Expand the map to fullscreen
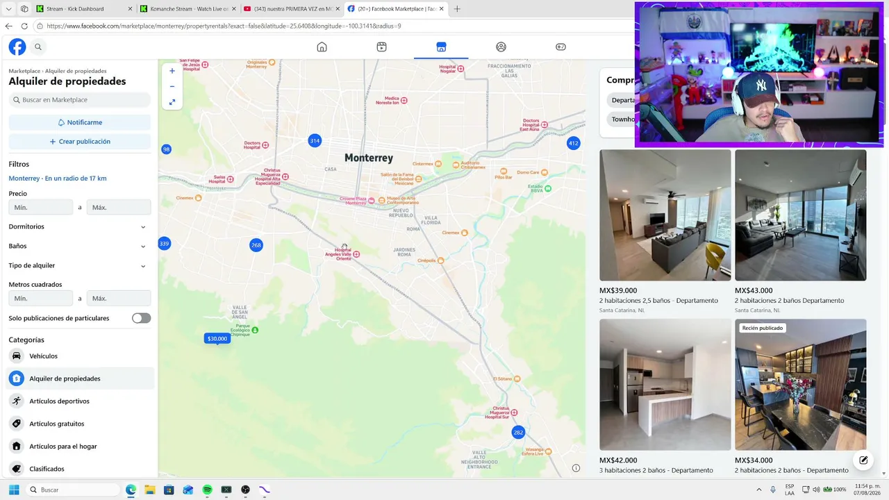The image size is (889, 500). 172,102
